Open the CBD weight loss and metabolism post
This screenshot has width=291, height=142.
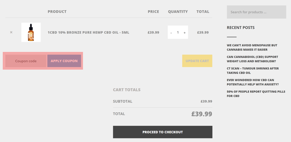[252, 59]
